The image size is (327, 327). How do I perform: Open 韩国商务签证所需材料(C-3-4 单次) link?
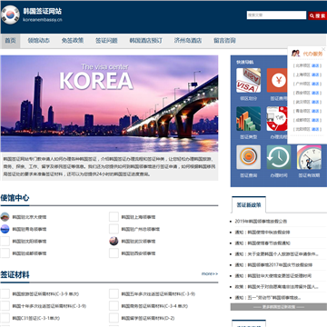pyautogui.click(x=154, y=306)
